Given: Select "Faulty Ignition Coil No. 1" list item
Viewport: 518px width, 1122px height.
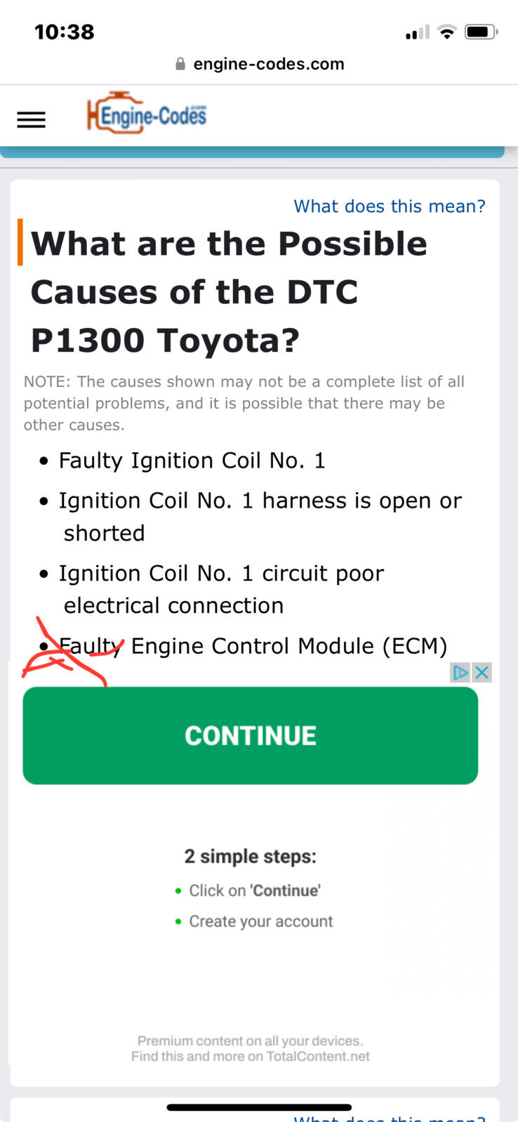Looking at the screenshot, I should [192, 461].
